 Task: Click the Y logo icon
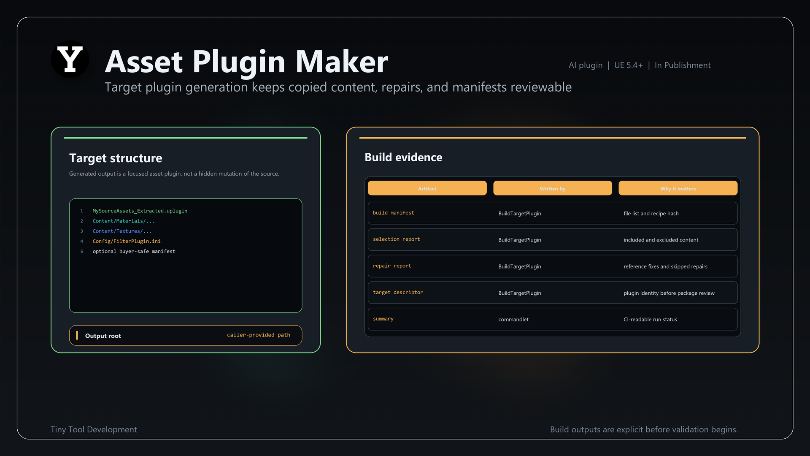point(70,59)
